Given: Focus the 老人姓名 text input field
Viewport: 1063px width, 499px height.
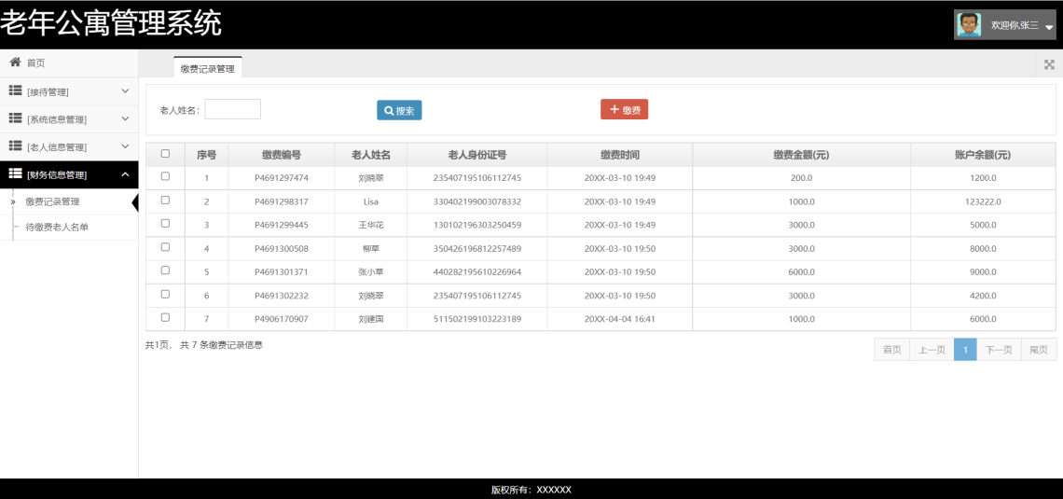Looking at the screenshot, I should (x=232, y=109).
